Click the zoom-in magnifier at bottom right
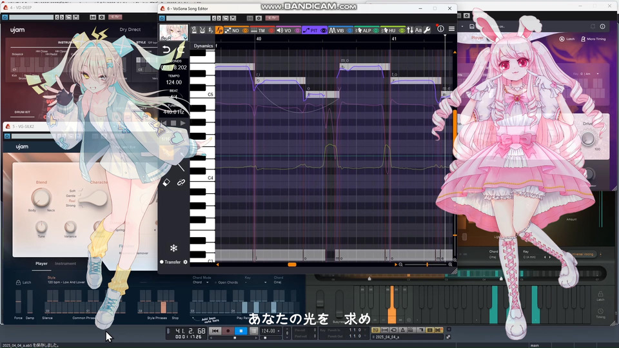 [x=450, y=264]
